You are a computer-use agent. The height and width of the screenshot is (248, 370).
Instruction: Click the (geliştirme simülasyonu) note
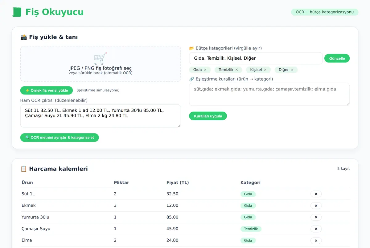tap(98, 90)
